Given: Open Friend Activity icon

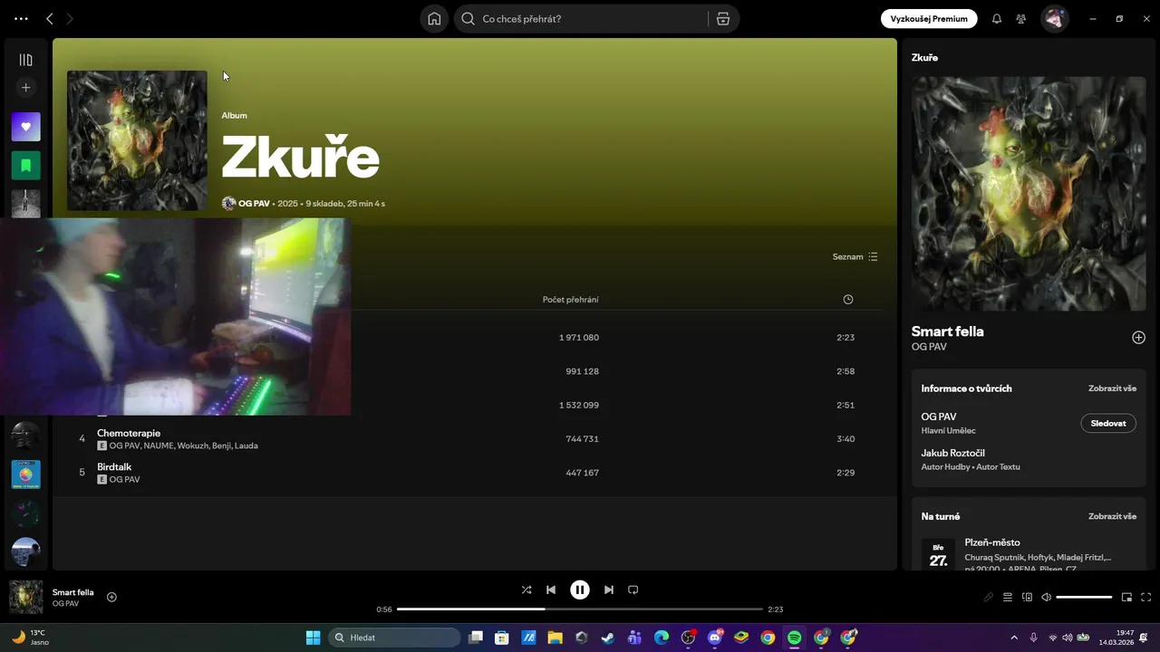Looking at the screenshot, I should 1021,19.
